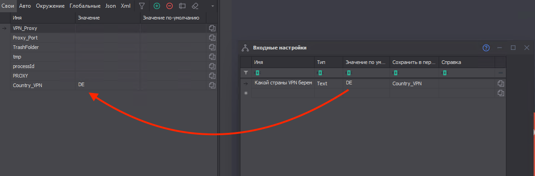Select the tmp variable name
The width and height of the screenshot is (535, 176).
pyautogui.click(x=17, y=57)
